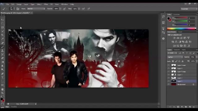Switch to the Styles tab
The height and width of the screenshot is (111, 198).
(x=180, y=32)
